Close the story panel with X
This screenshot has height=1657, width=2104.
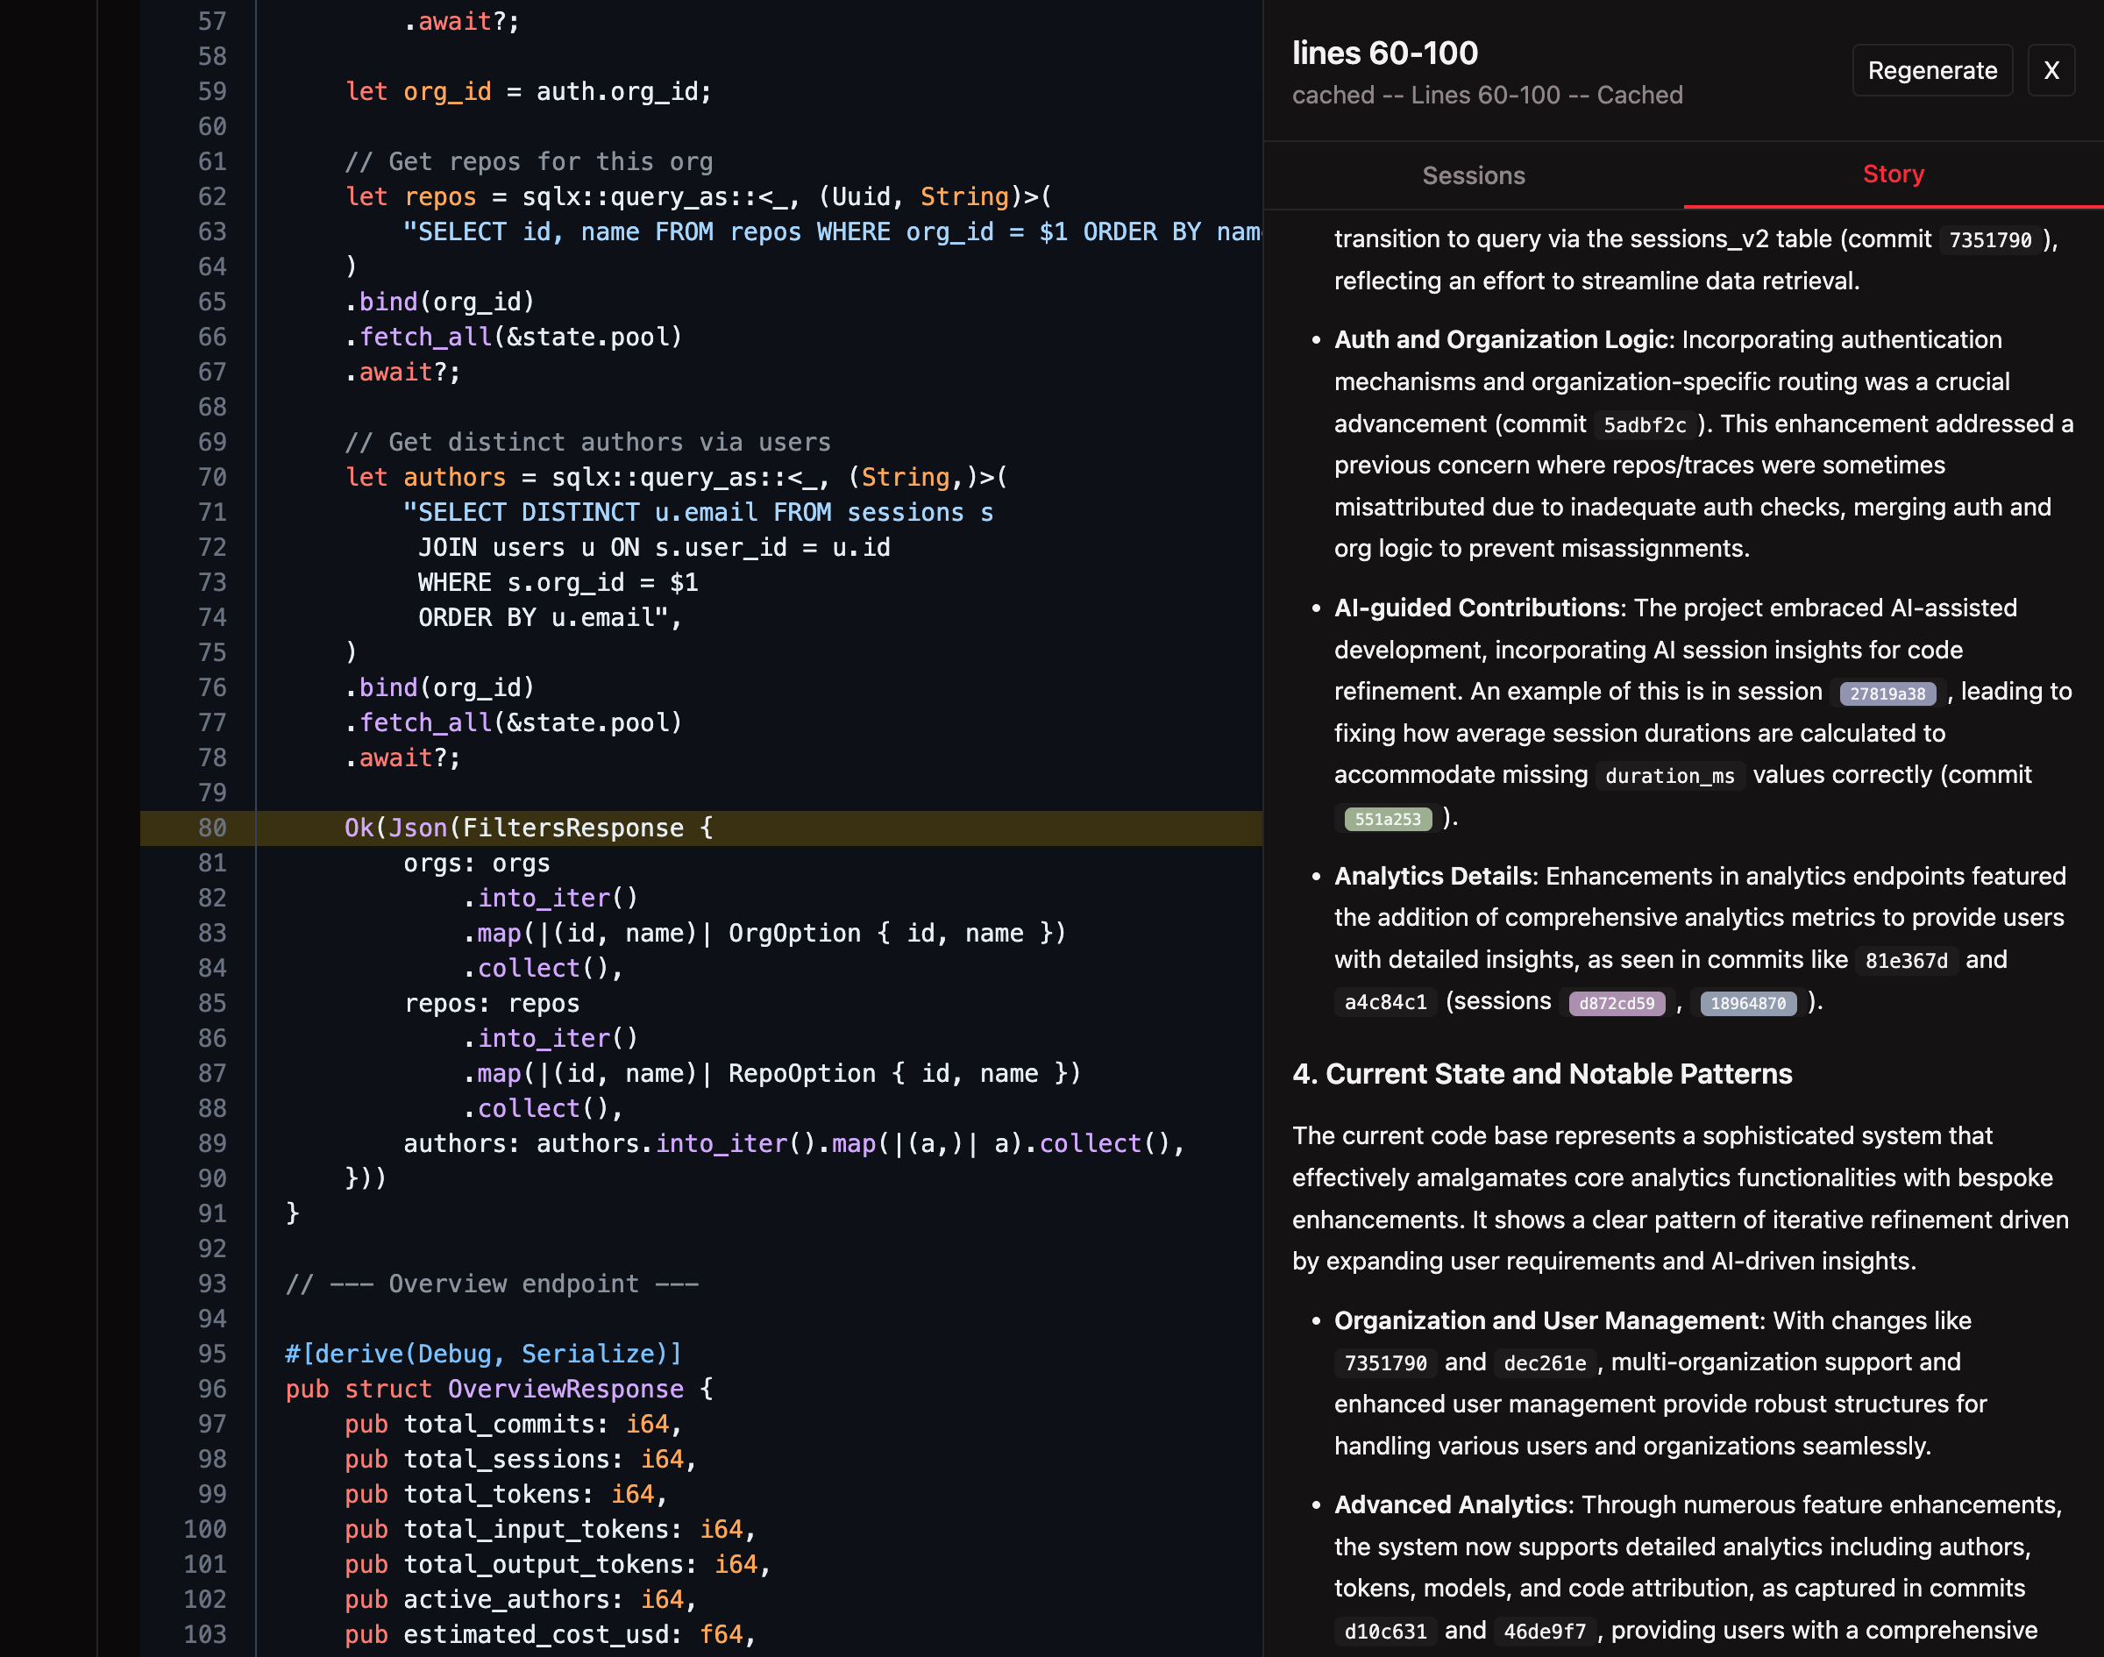tap(2051, 71)
